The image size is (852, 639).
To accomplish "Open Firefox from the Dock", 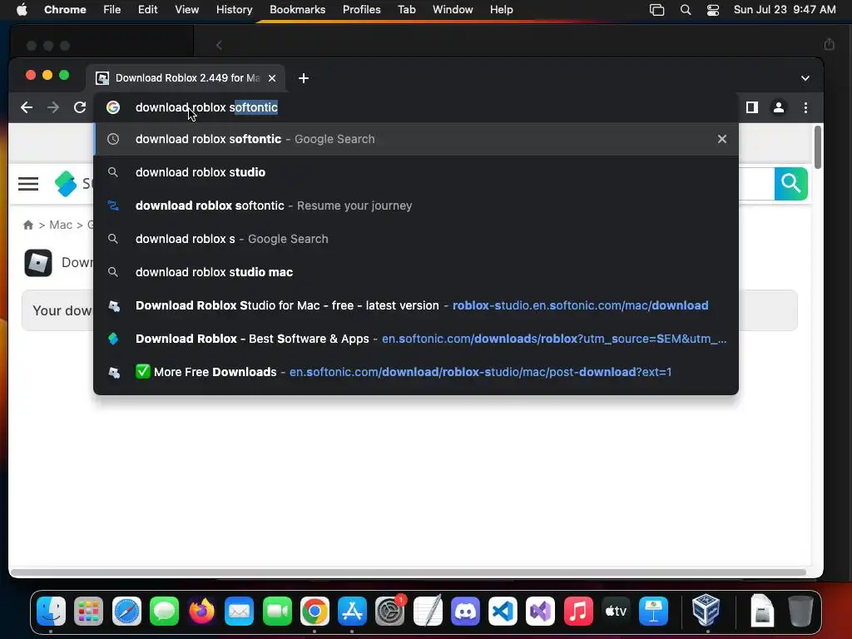I will click(x=201, y=612).
